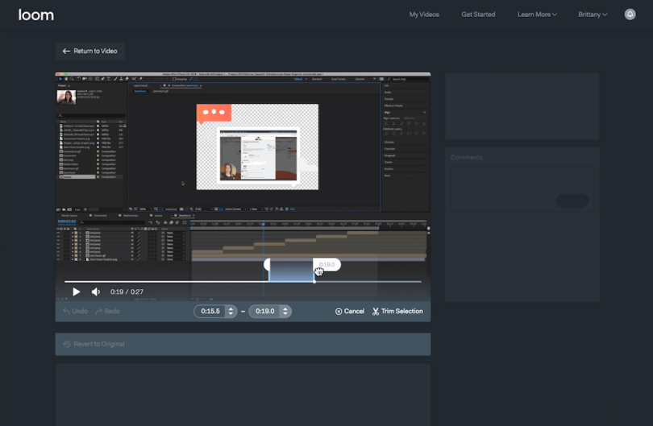Click the Redo button

click(x=108, y=311)
